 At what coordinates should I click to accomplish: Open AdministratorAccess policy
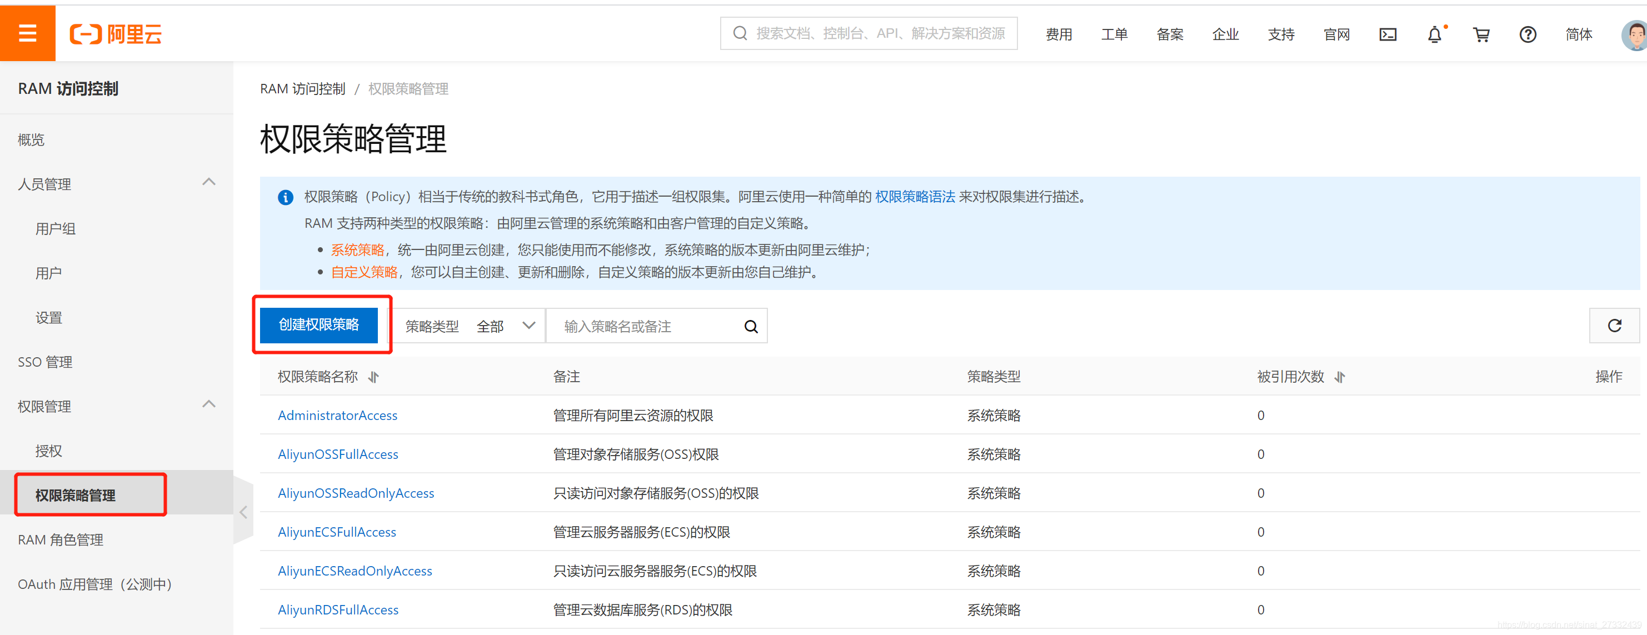(x=338, y=416)
